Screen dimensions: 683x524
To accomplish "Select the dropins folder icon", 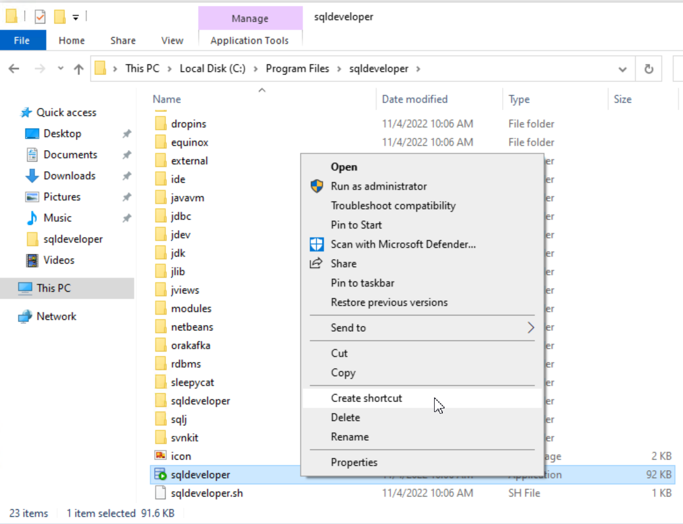I will [160, 123].
